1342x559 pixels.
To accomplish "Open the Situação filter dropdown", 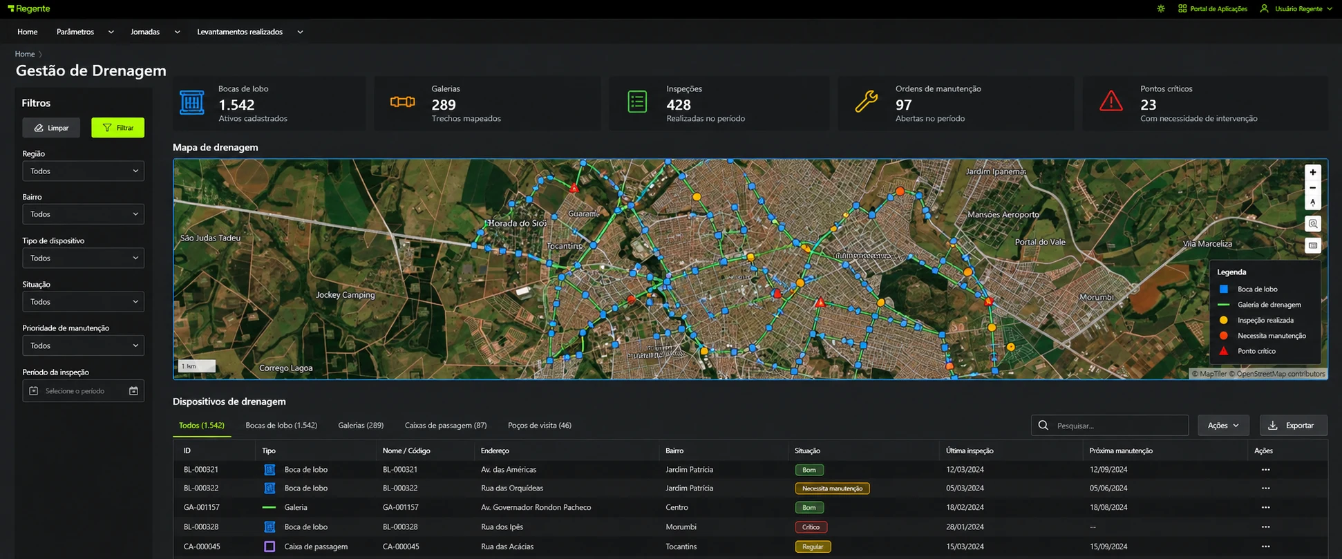I will coord(83,302).
